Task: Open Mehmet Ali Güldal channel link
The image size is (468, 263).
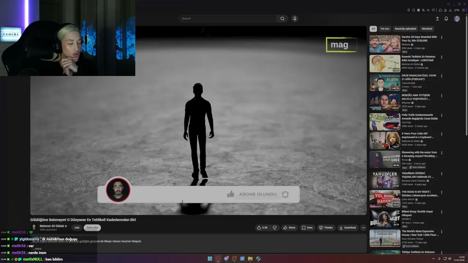Action: pos(52,226)
